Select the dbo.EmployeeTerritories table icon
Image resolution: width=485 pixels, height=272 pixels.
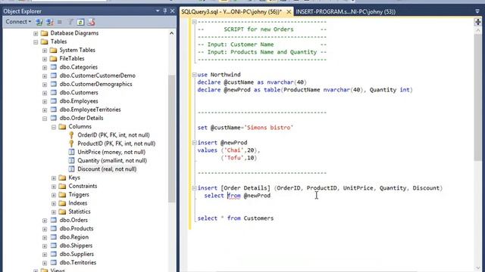click(54, 110)
